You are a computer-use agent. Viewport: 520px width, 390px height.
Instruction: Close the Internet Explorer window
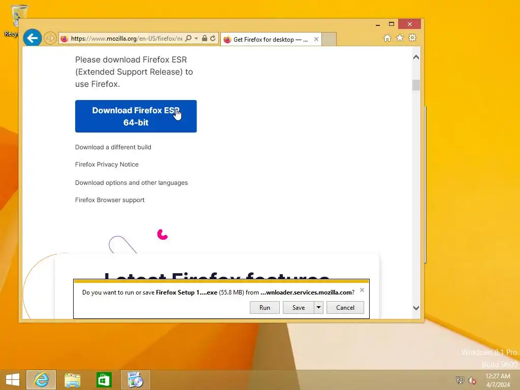[410, 24]
